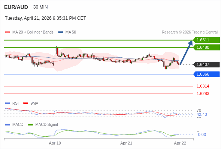Screen dimensions: 221x149
Task: Click the MA 20 + Bollinger Bands legend label
Action: click(x=33, y=32)
